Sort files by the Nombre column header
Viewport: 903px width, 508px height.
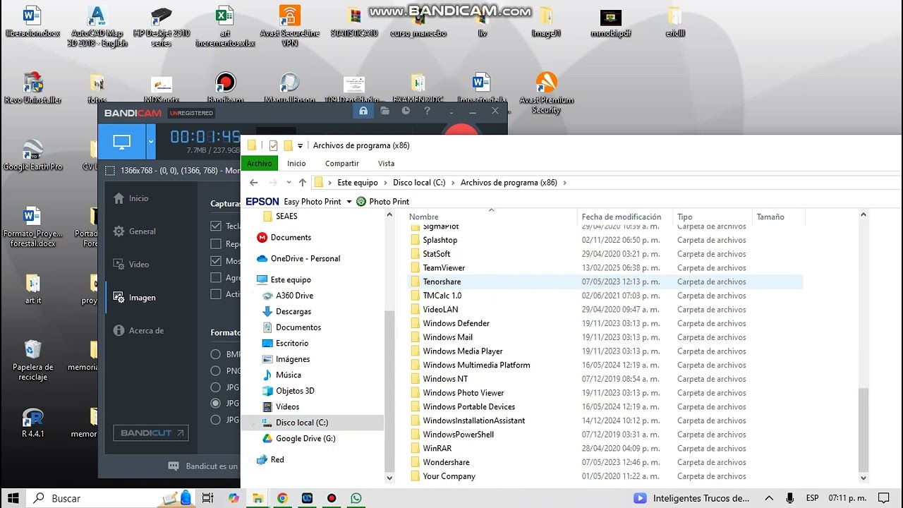pyautogui.click(x=491, y=217)
